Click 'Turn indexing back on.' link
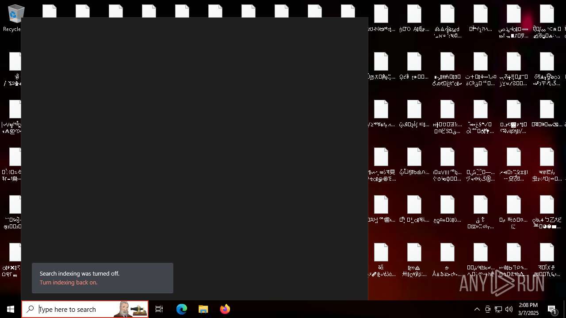The width and height of the screenshot is (566, 318). [69, 282]
